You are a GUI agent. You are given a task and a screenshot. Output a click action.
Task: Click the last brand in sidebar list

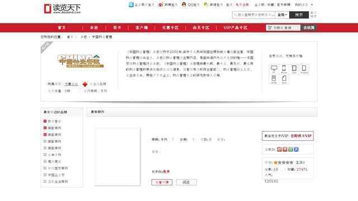tap(58, 181)
